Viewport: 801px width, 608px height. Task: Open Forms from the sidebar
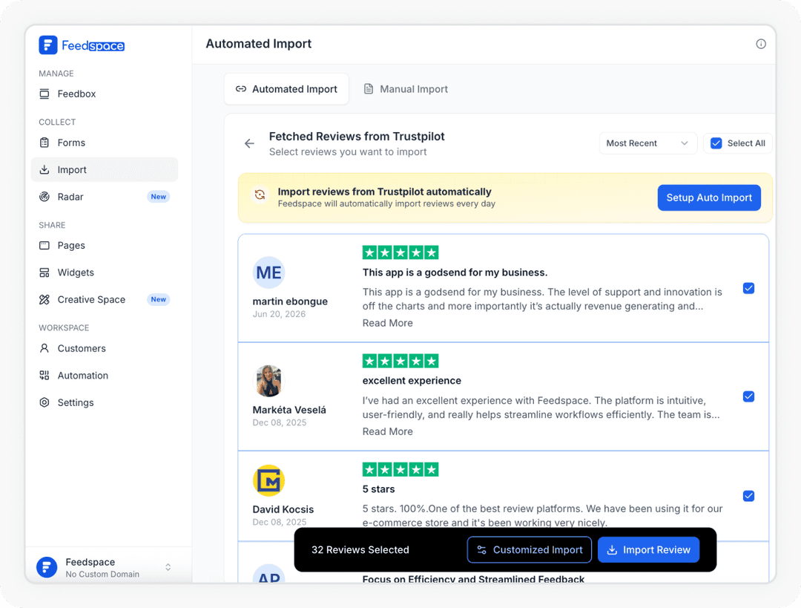105,143
